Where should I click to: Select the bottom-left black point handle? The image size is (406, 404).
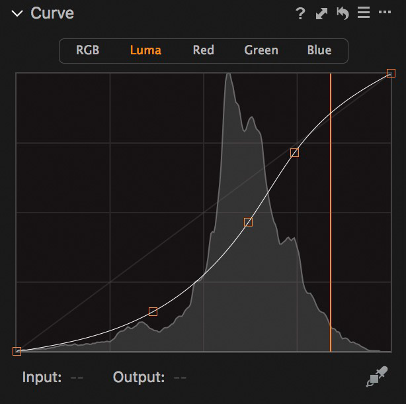click(x=17, y=351)
